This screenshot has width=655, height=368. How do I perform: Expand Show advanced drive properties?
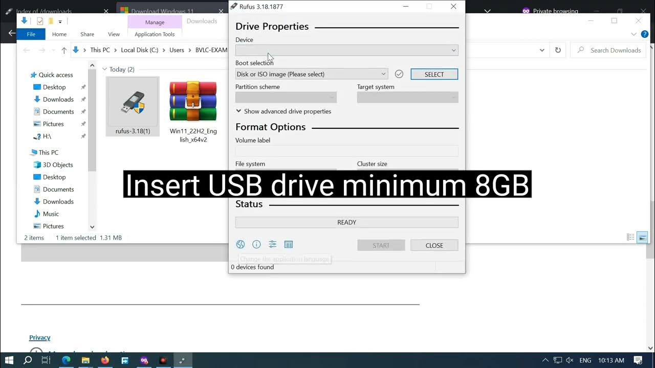click(283, 111)
